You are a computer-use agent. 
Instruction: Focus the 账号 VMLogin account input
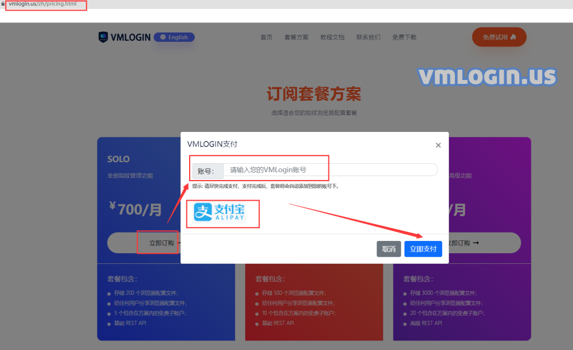pos(330,170)
